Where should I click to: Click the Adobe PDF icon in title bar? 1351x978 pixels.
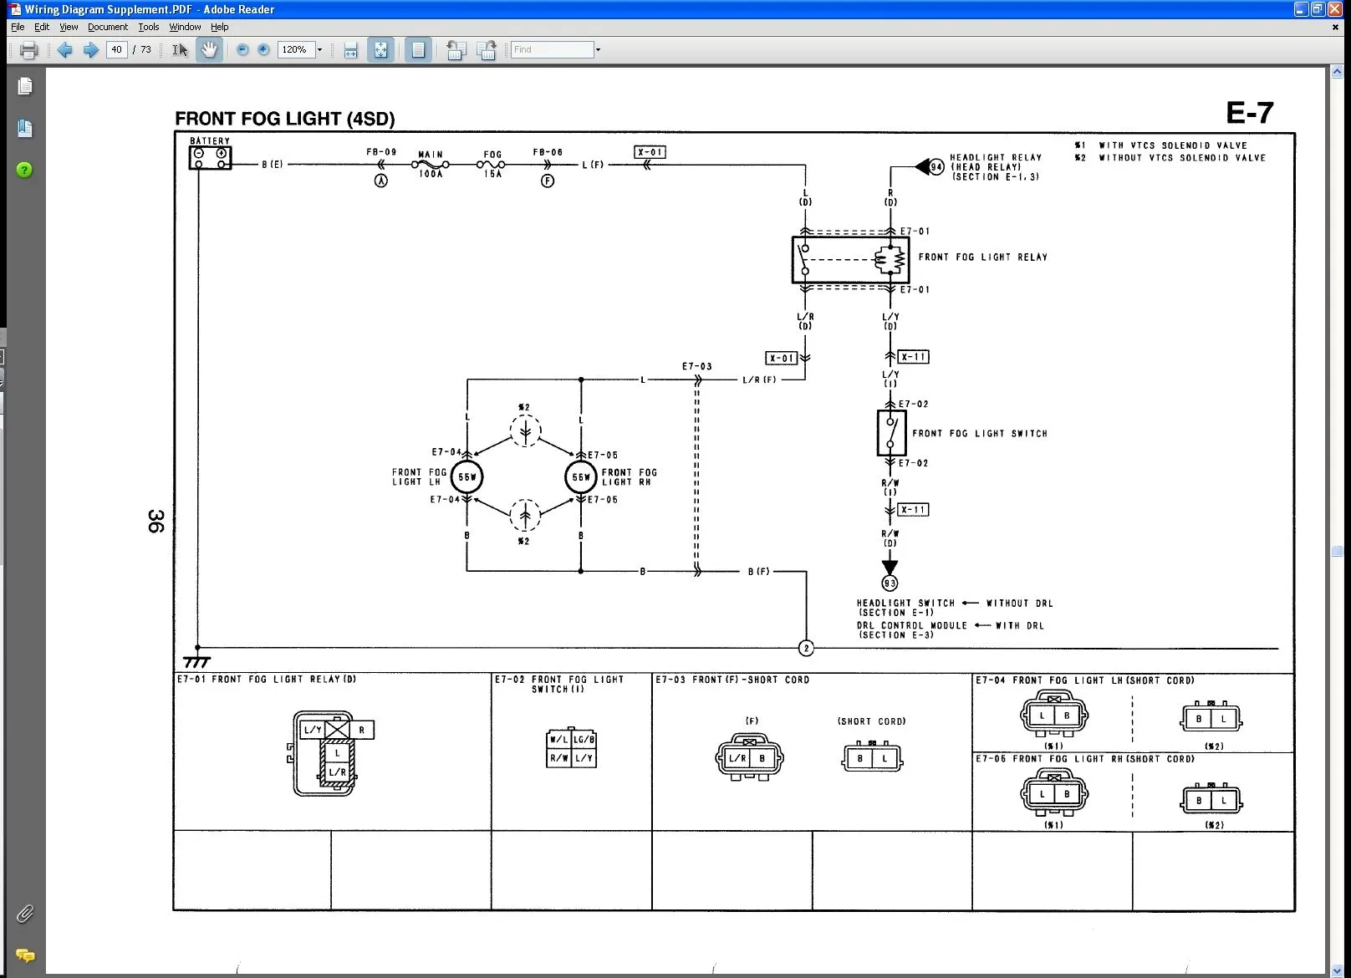[14, 9]
